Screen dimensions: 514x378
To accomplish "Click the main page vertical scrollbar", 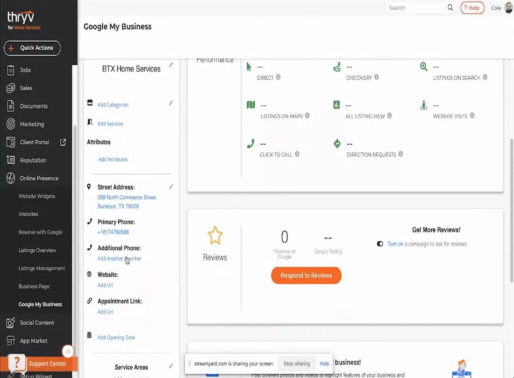I will (512, 210).
